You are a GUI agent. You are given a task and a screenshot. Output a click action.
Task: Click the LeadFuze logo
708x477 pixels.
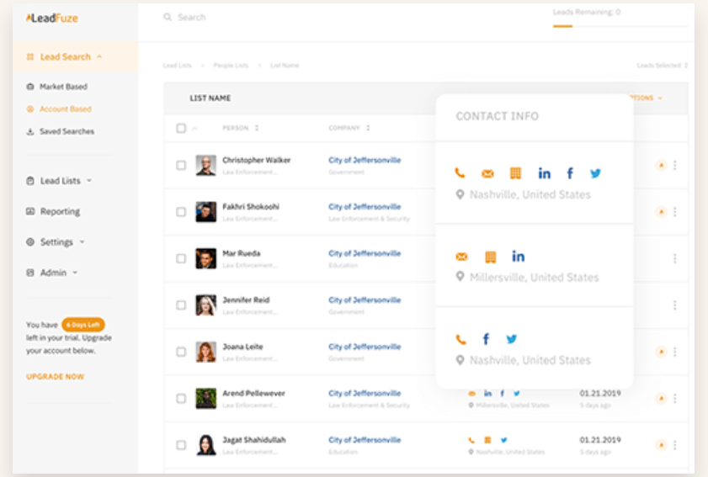tap(52, 18)
